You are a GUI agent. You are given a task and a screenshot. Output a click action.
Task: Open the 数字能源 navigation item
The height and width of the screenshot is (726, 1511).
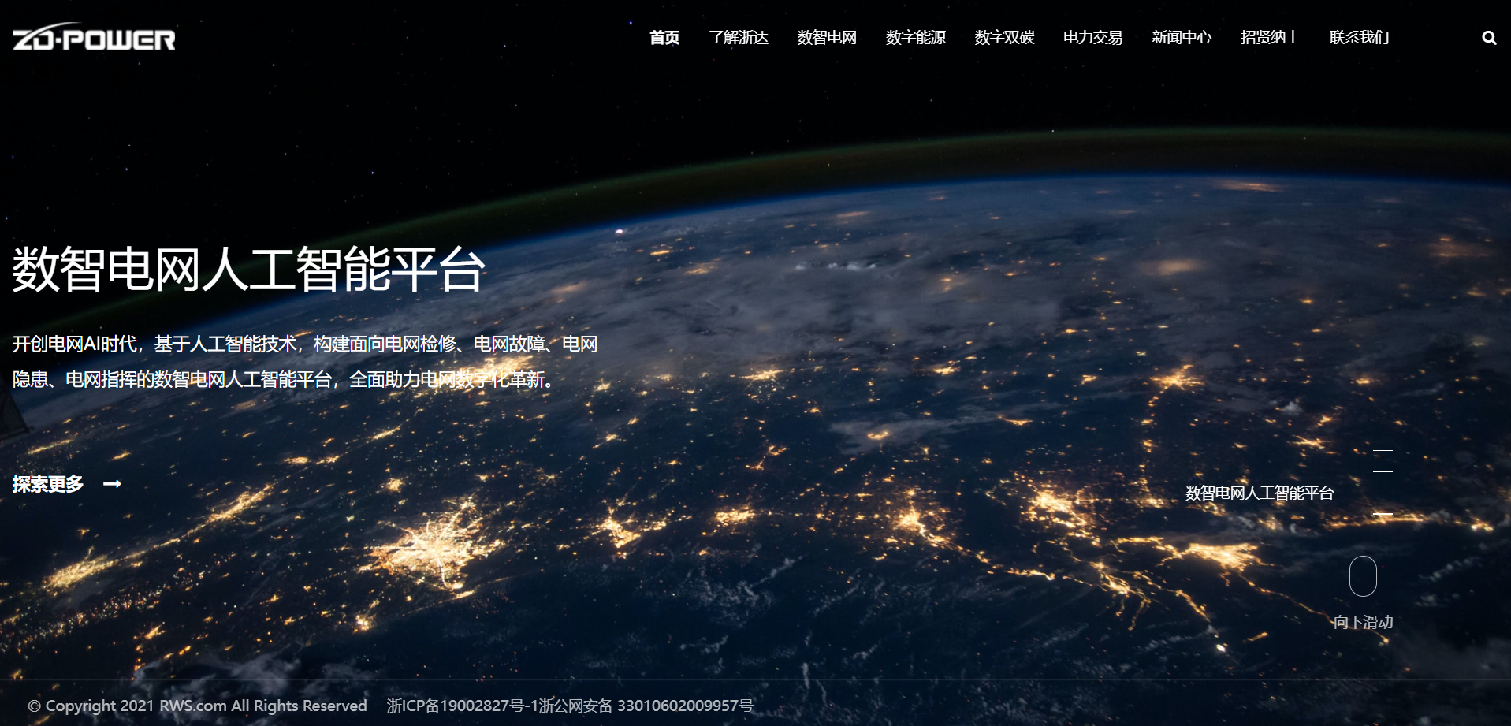point(915,38)
